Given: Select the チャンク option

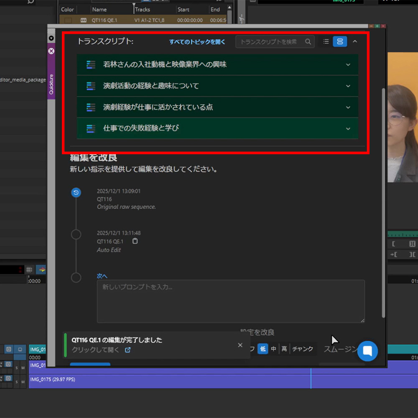Looking at the screenshot, I should pos(303,349).
